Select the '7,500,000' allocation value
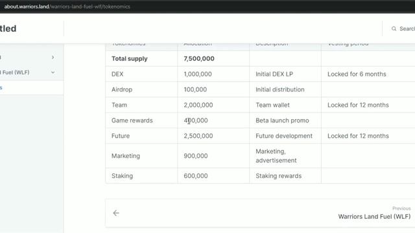415x233 pixels. tap(199, 59)
